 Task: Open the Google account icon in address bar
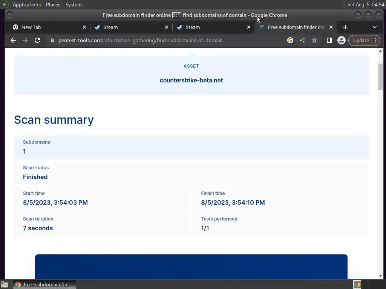coord(290,40)
